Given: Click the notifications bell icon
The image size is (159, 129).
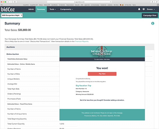Looking at the screenshot, I should (139, 9).
